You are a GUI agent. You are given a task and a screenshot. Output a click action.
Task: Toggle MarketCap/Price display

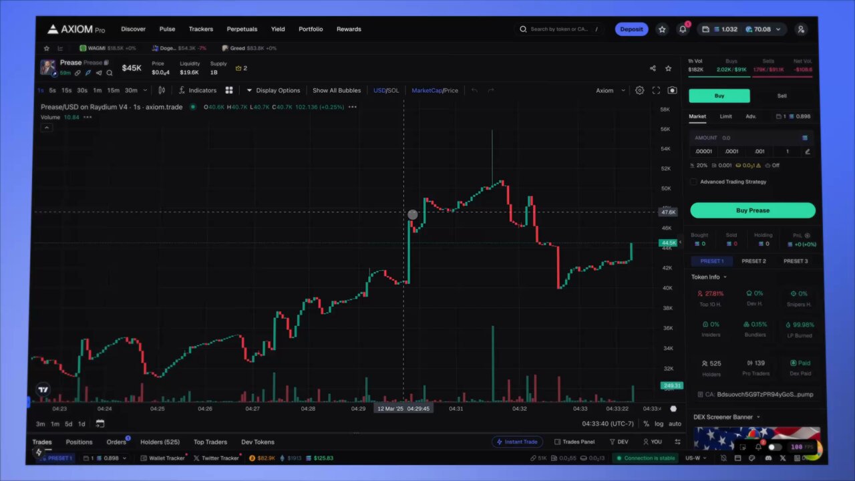tap(435, 90)
